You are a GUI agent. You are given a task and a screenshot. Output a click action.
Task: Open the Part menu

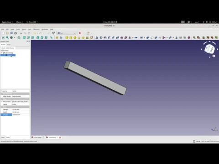click(30, 29)
